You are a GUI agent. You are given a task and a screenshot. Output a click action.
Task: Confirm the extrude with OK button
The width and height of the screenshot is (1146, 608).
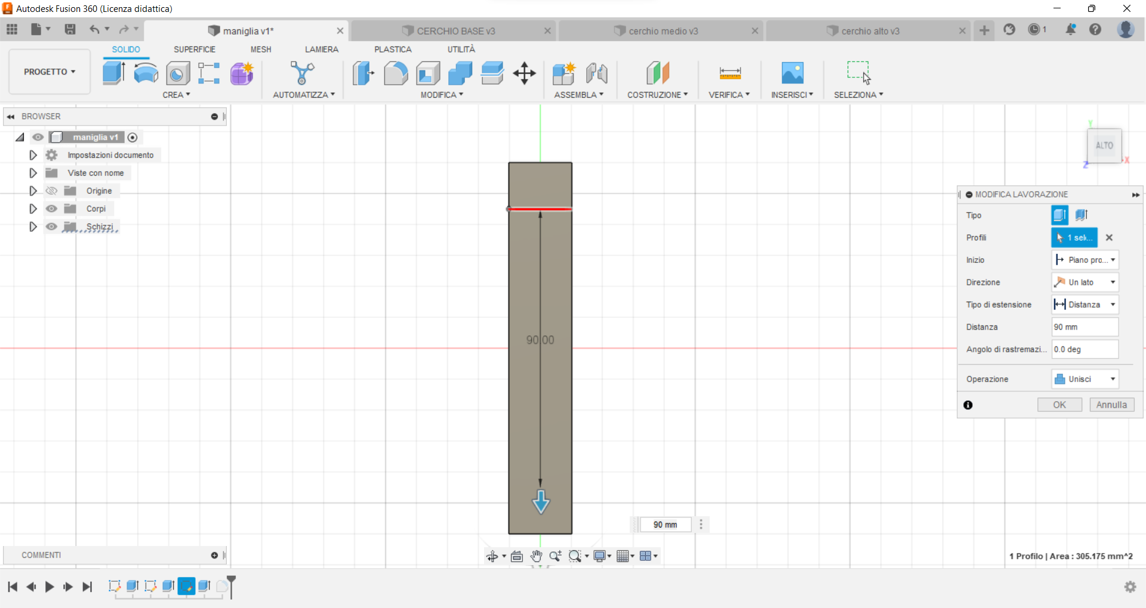pos(1059,405)
